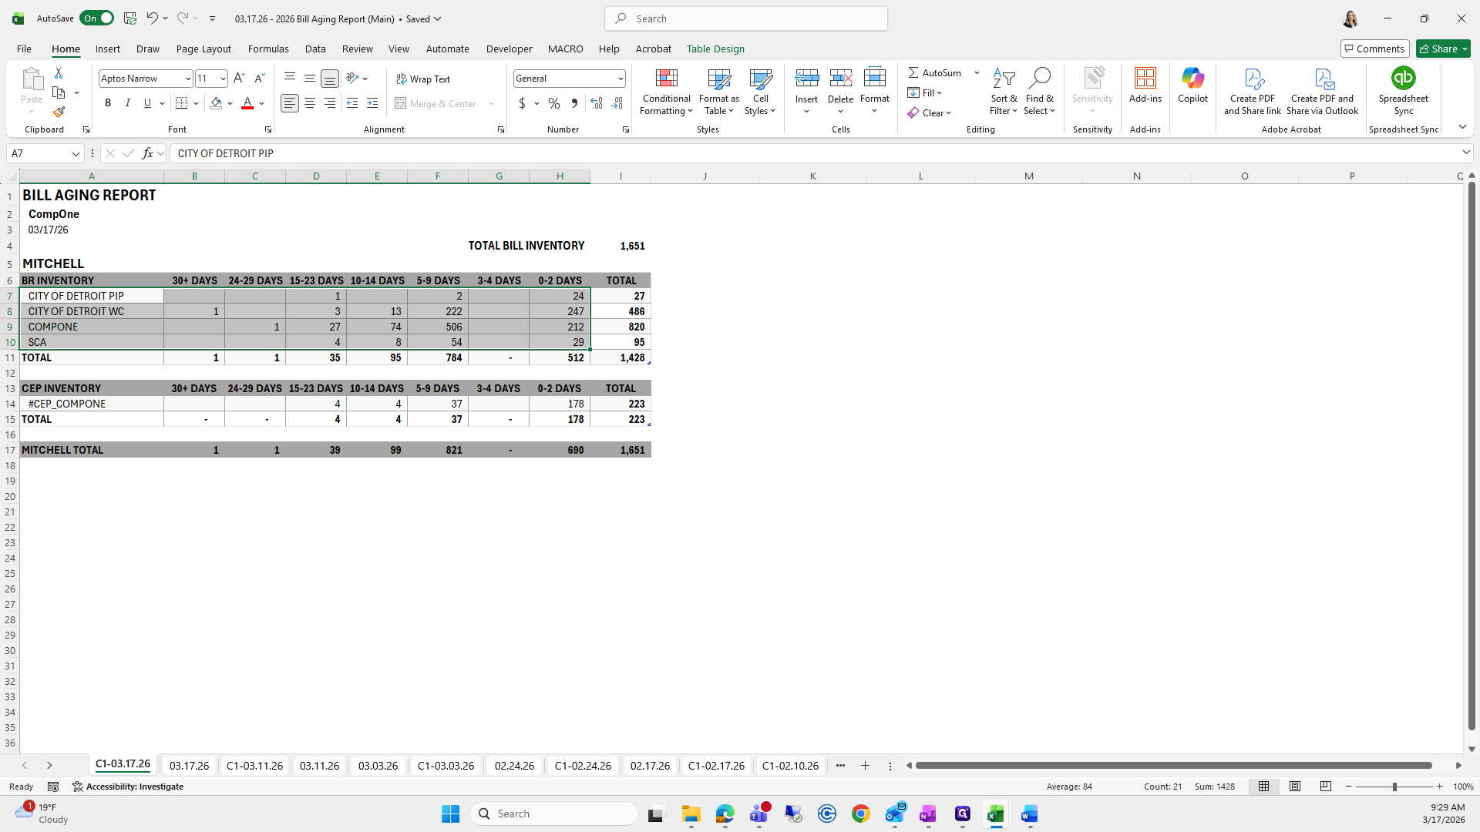Screen dimensions: 1480x832
Task: Open the Find & Select magnifier icon
Action: pos(1039,79)
